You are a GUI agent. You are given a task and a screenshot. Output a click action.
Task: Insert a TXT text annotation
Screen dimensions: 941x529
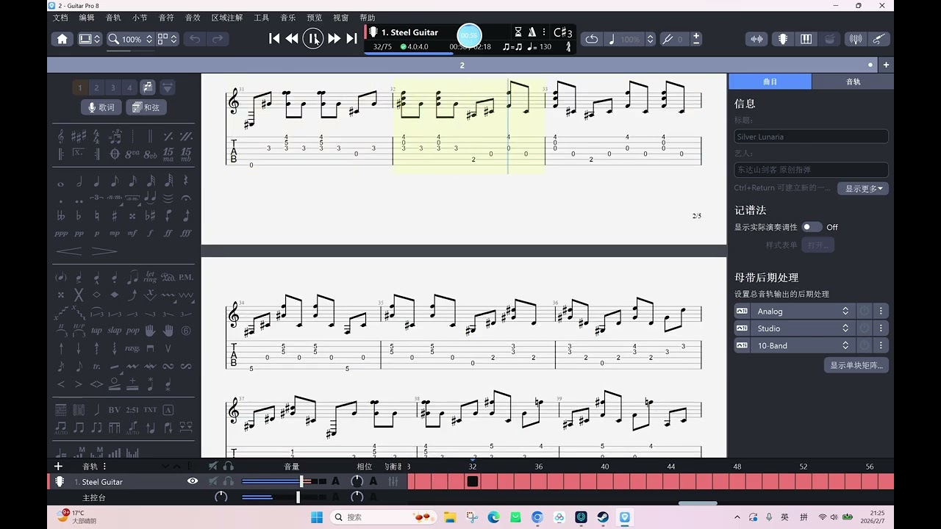click(150, 409)
